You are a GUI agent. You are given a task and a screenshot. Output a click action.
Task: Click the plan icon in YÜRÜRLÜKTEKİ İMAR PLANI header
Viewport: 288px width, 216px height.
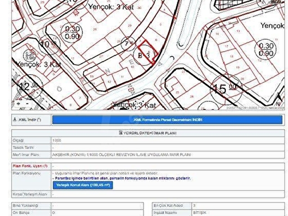tap(121, 133)
